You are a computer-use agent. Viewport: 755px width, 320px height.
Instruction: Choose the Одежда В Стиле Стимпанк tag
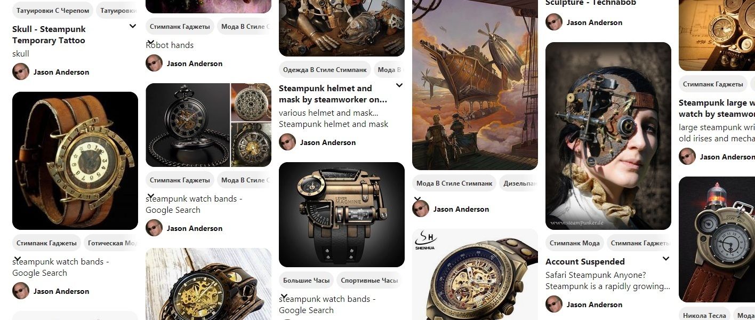click(325, 69)
